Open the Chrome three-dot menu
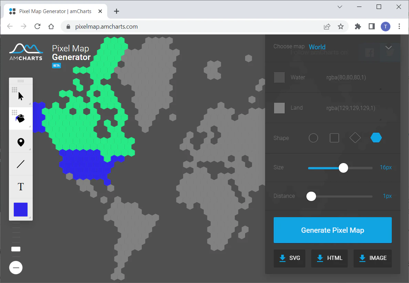 click(399, 26)
